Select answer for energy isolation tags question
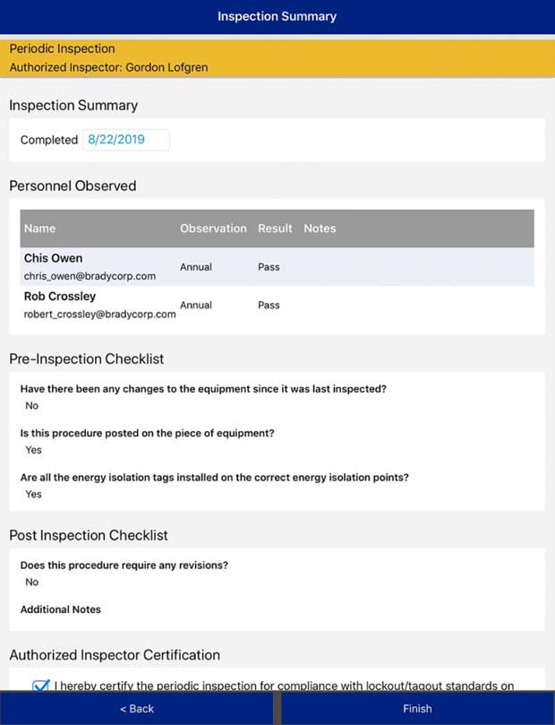Screen dimensions: 555x725 coord(34,494)
